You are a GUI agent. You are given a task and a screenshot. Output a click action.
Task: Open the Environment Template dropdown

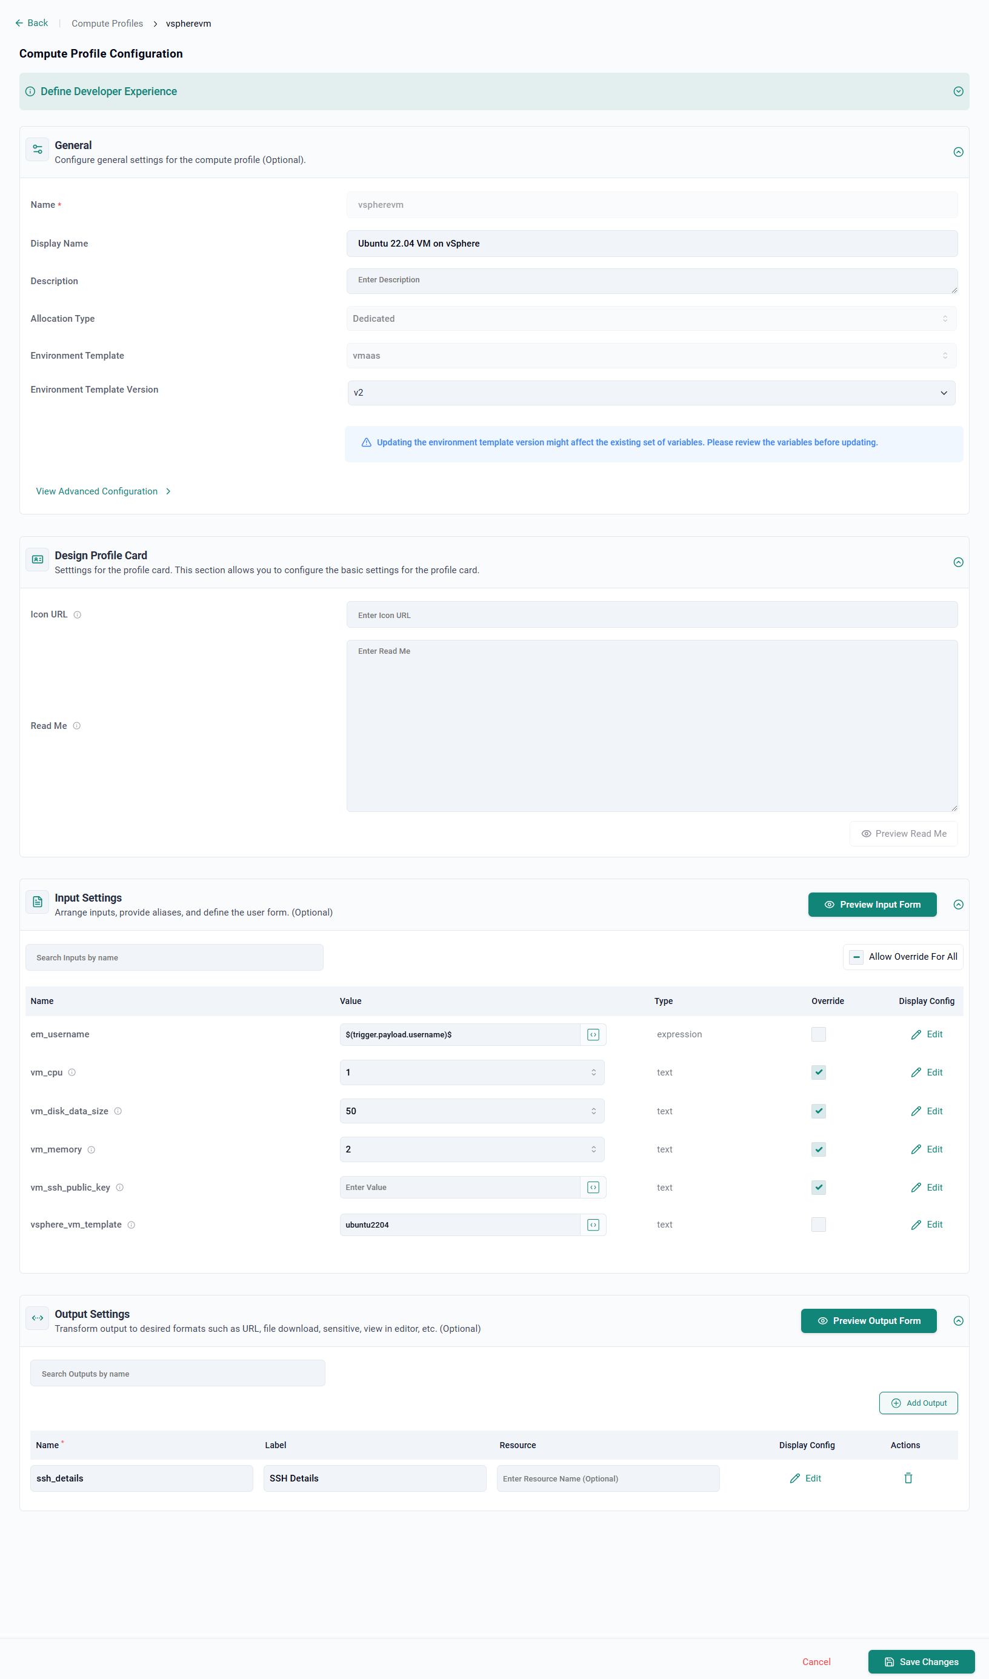pyautogui.click(x=651, y=356)
